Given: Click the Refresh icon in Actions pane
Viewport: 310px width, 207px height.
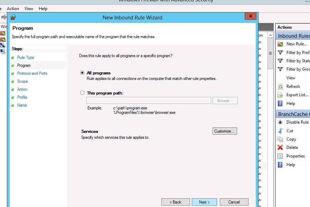Looking at the screenshot, I should click(x=280, y=87).
